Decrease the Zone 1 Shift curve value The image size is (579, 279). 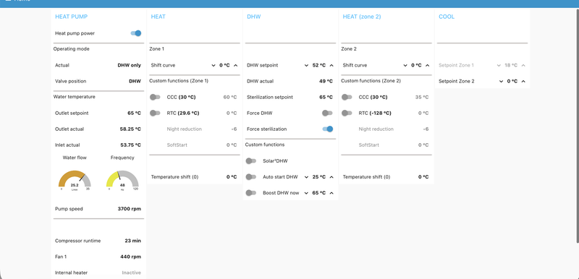point(214,65)
